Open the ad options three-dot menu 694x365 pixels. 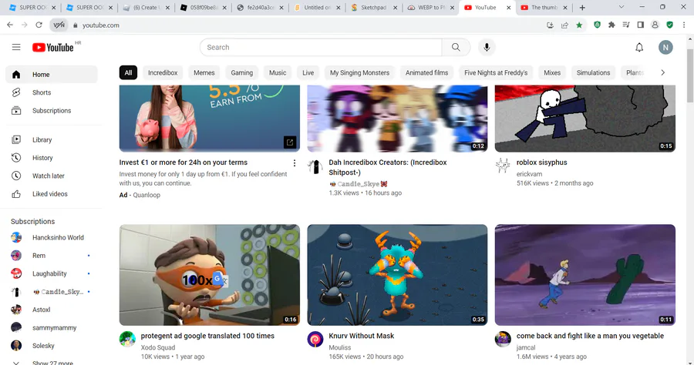tap(295, 163)
